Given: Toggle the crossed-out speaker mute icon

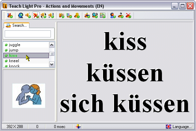Looking at the screenshot, I should 36,15.
